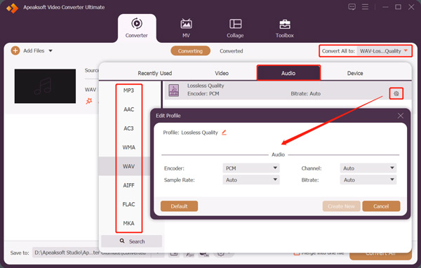Open the Lossless Quality gear settings
This screenshot has width=421, height=268.
coord(396,93)
